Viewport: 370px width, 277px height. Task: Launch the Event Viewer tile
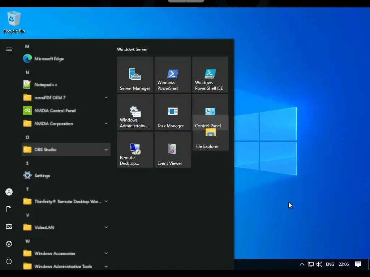(x=172, y=150)
